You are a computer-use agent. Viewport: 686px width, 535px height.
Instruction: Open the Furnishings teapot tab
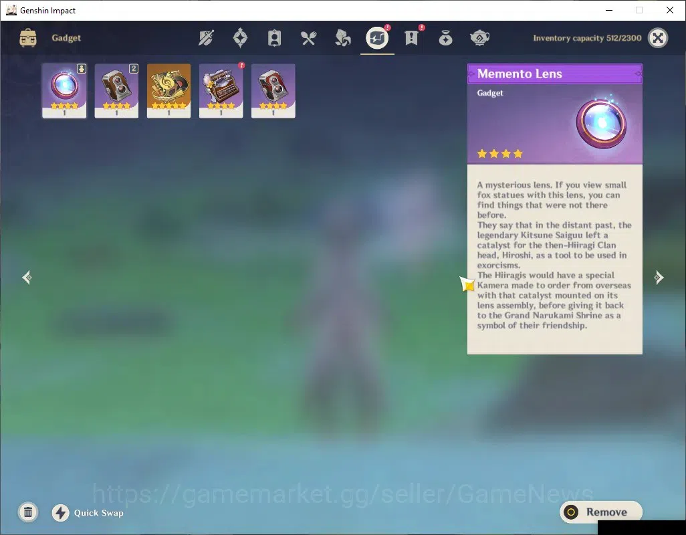(479, 38)
